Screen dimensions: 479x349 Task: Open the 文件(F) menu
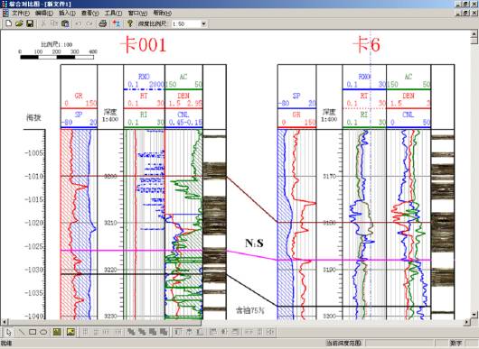click(21, 14)
